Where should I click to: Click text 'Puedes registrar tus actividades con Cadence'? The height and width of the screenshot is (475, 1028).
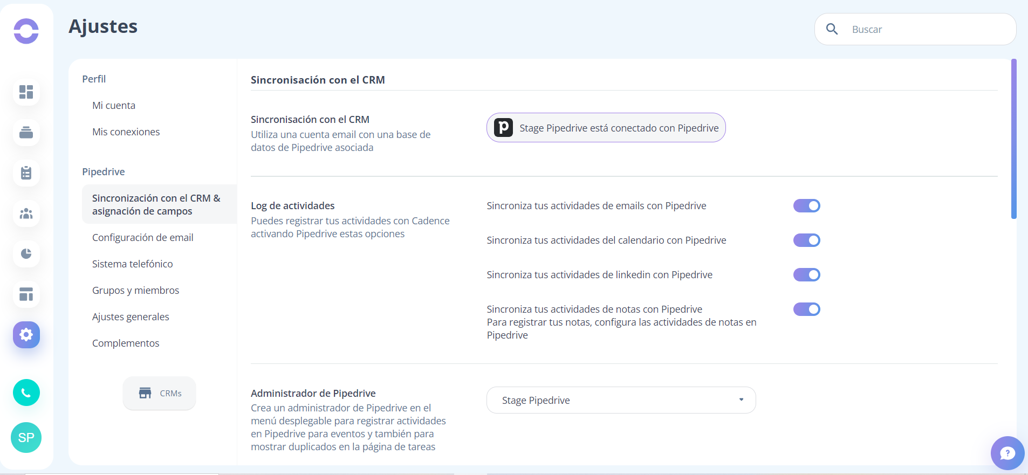350,221
